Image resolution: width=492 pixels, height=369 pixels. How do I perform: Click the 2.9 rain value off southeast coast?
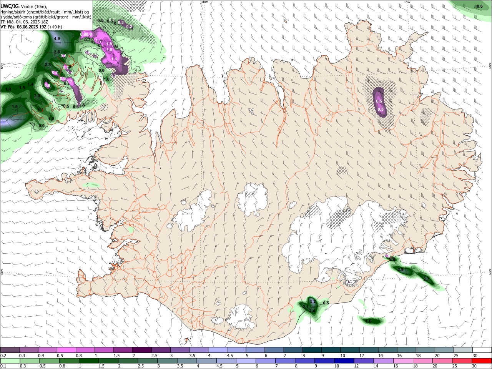pos(401,270)
